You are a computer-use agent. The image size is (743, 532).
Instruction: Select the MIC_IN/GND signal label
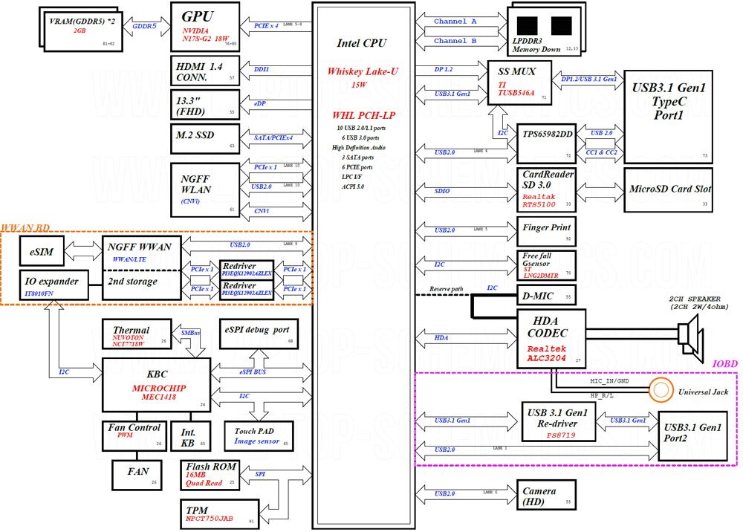(x=609, y=381)
